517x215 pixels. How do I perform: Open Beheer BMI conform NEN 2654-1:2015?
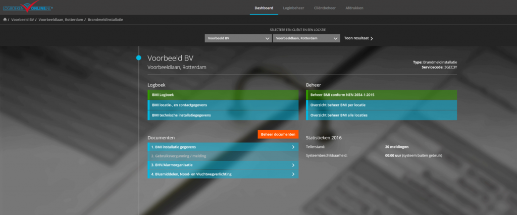pyautogui.click(x=381, y=94)
